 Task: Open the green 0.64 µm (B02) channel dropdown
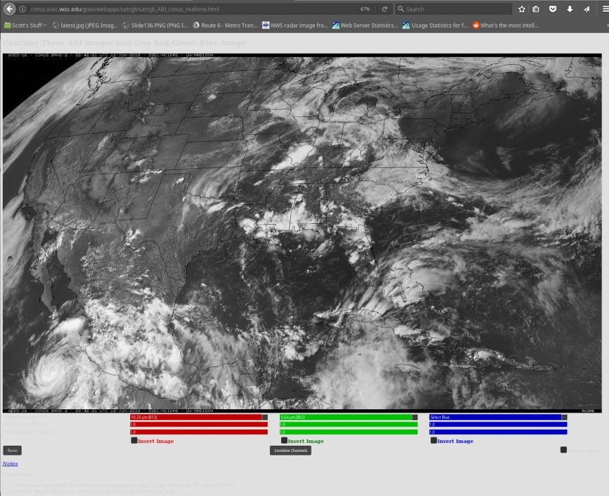[x=348, y=417]
